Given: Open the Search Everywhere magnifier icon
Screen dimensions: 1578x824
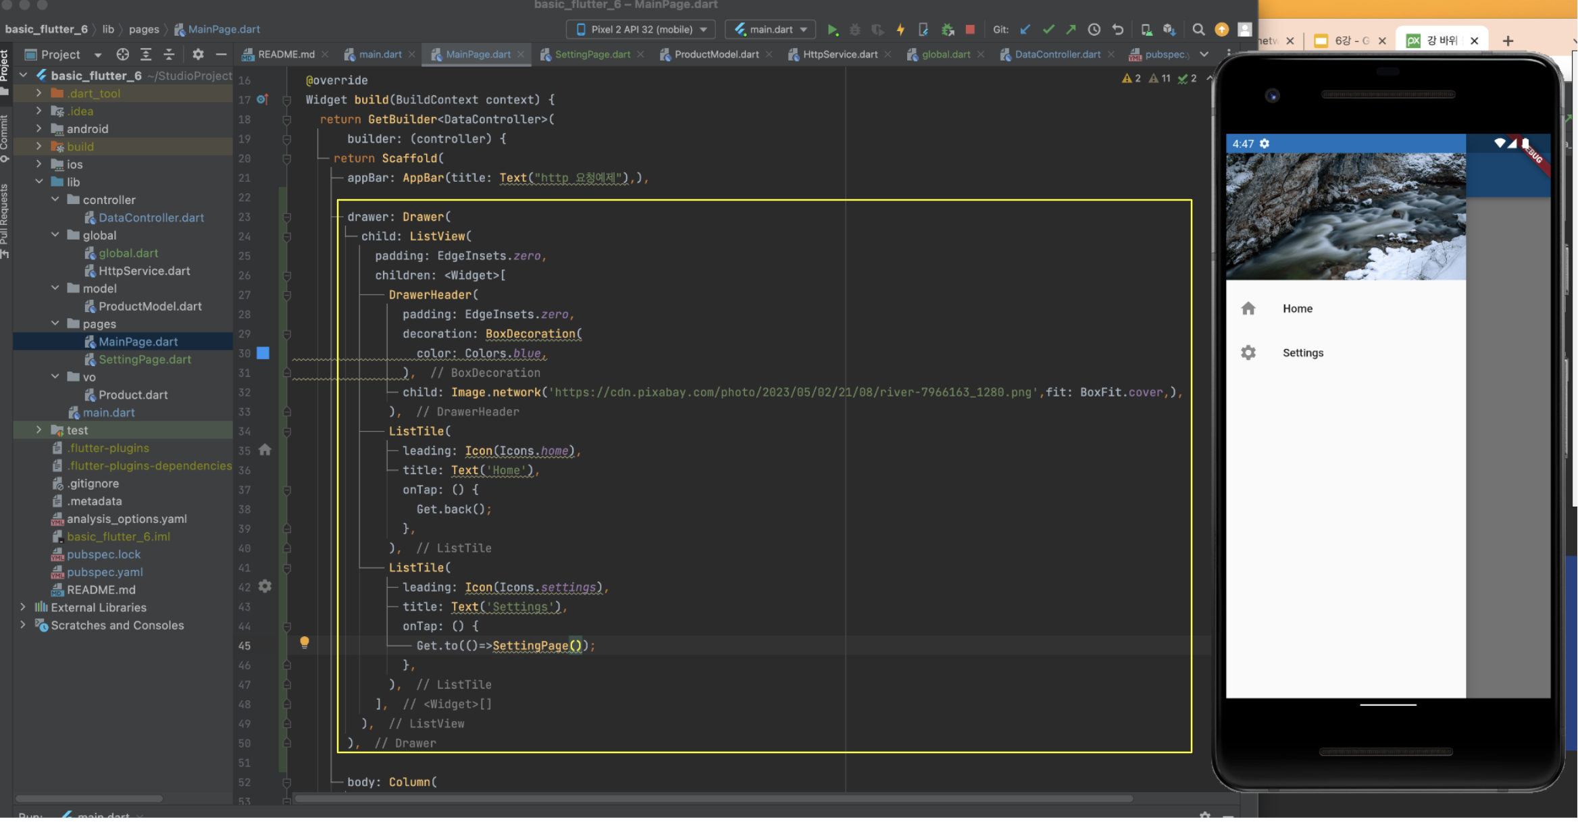Looking at the screenshot, I should [1198, 30].
